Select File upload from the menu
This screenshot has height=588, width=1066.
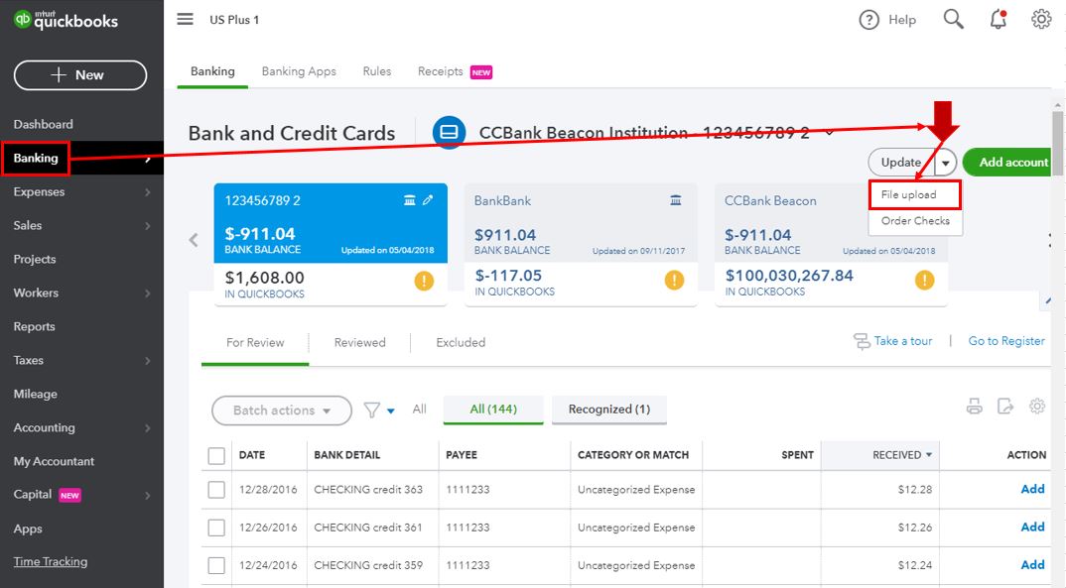[915, 195]
